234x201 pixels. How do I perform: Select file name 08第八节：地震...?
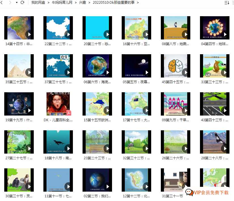click(176, 44)
